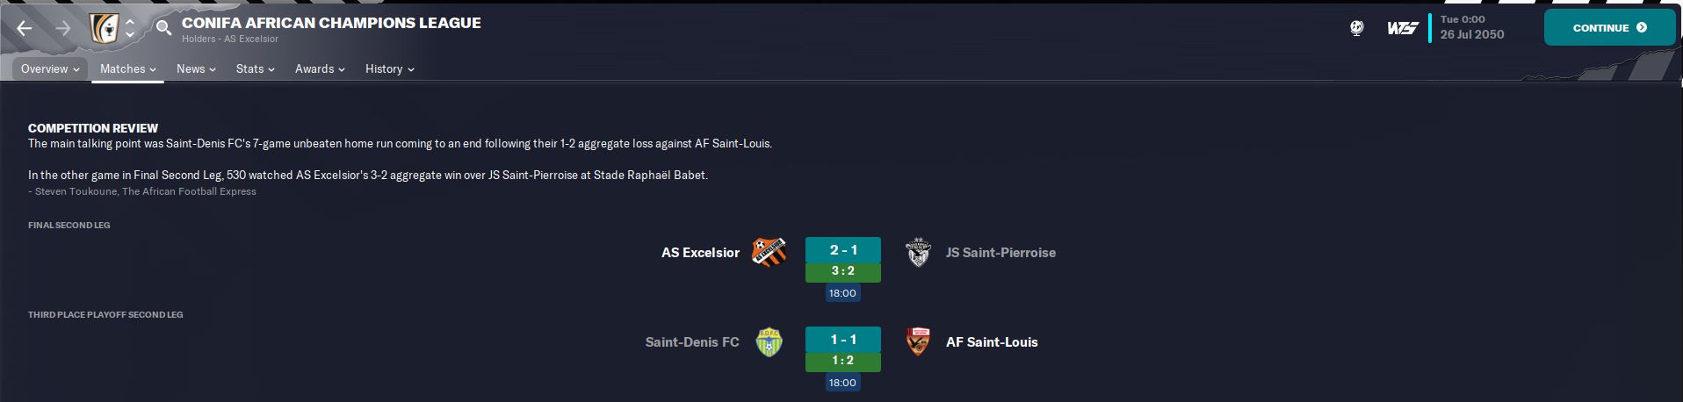Expand the News dropdown menu
This screenshot has height=402, width=1683.
(x=196, y=68)
